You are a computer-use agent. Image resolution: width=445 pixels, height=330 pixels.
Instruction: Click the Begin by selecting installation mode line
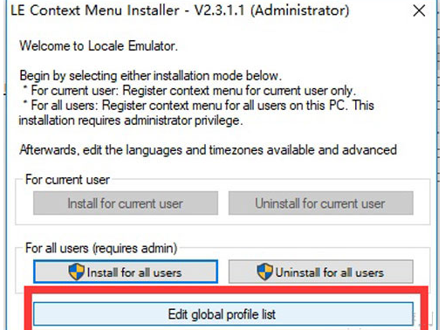point(150,76)
